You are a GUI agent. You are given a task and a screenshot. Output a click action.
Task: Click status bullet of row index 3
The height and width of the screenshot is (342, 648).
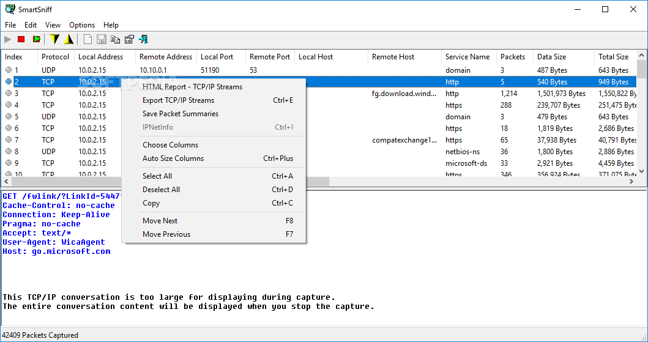point(9,94)
